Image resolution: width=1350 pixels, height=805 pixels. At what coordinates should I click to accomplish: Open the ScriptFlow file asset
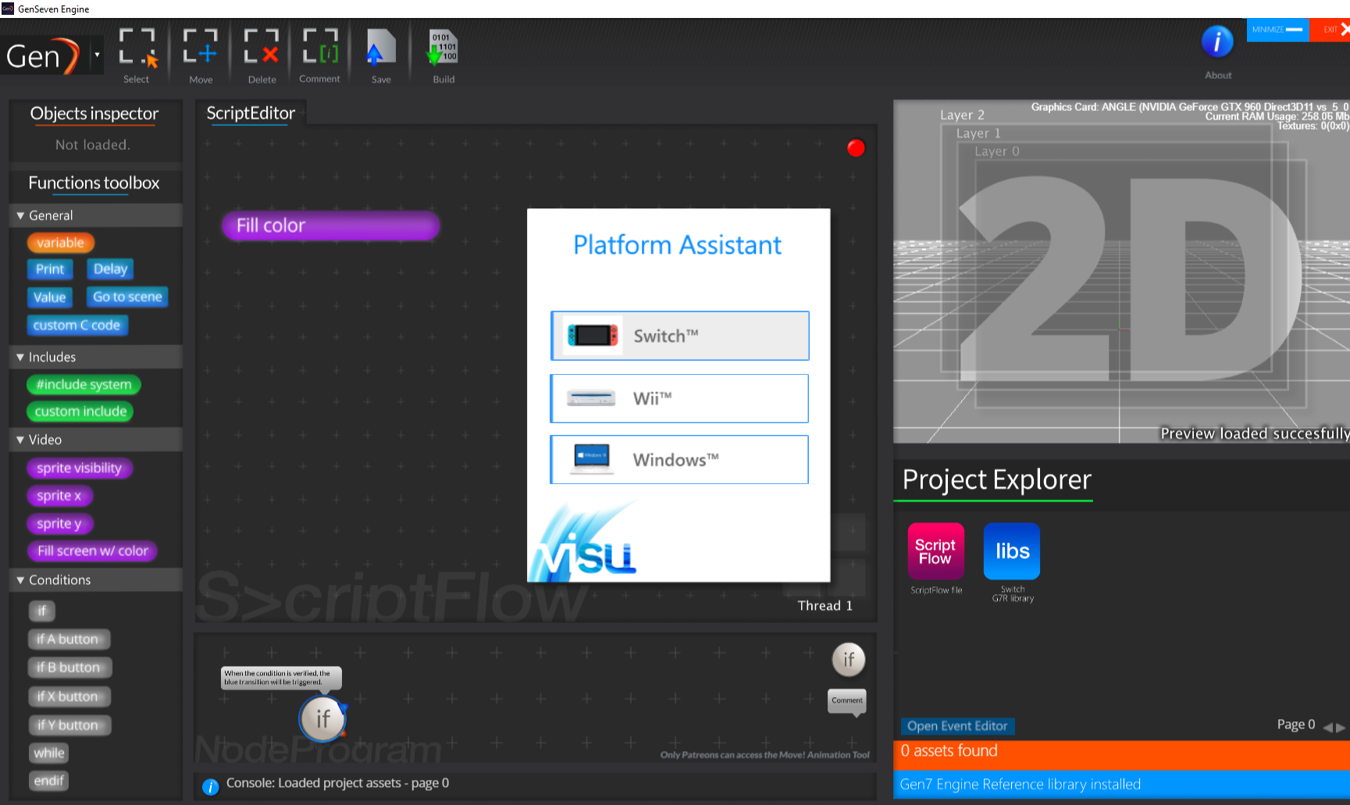tap(935, 551)
